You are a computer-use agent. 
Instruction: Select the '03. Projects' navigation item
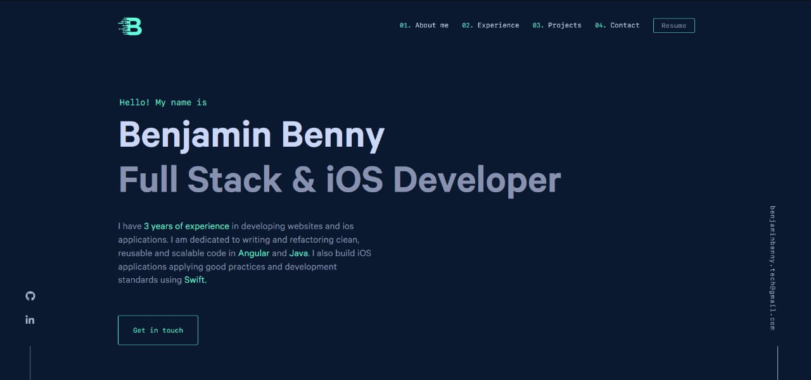click(x=556, y=25)
